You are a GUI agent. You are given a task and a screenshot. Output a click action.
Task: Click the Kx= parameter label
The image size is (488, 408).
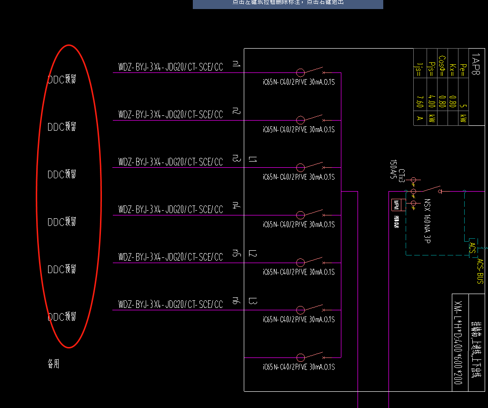pyautogui.click(x=453, y=70)
